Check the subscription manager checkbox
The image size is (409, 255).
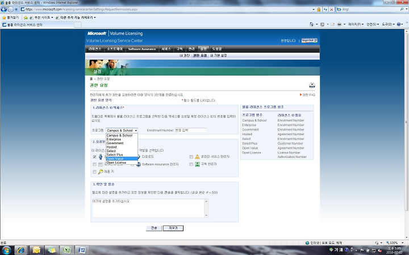click(x=191, y=164)
